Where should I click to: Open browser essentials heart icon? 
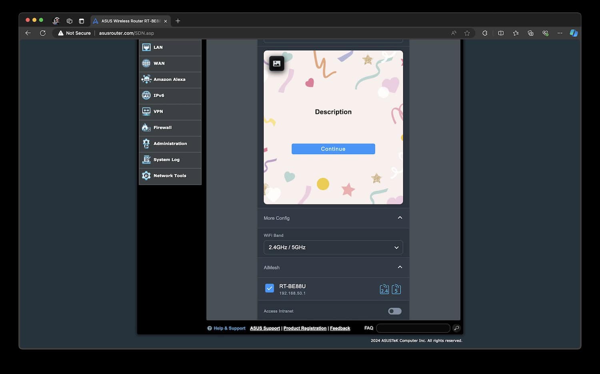[x=545, y=33]
